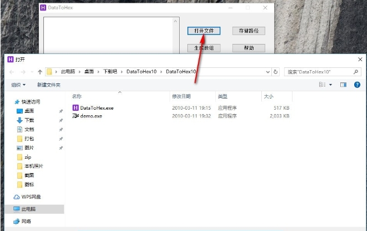This screenshot has height=231, width=367.
Task: Click 新建文件夹 in the toolbar
Action: click(x=49, y=85)
